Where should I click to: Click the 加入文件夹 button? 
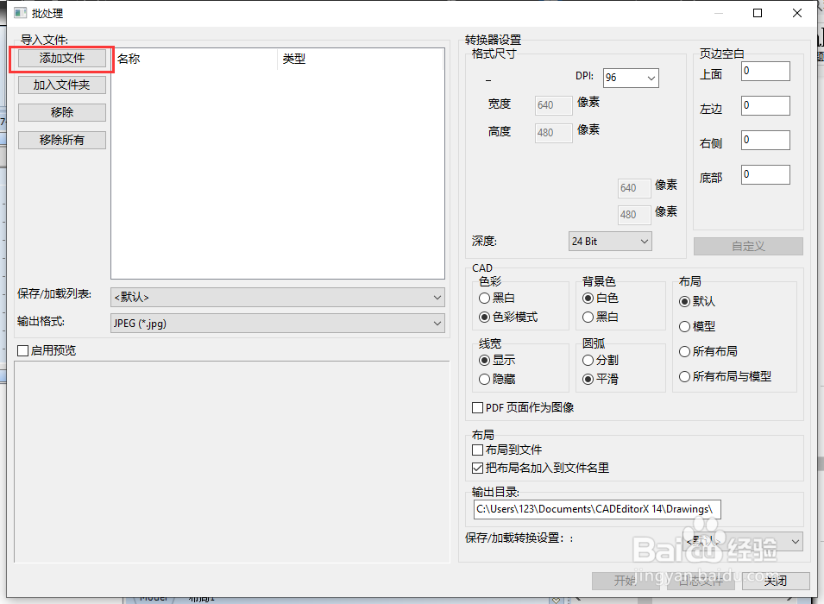(x=61, y=85)
